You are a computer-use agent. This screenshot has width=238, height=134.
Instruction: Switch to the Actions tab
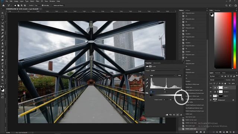(x=187, y=10)
